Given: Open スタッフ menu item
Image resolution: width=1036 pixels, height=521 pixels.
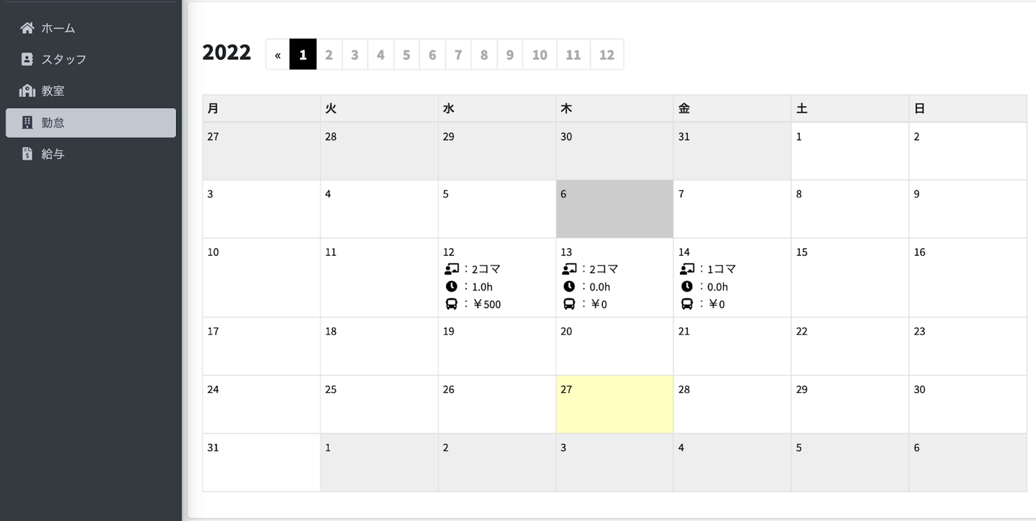Looking at the screenshot, I should pyautogui.click(x=63, y=60).
